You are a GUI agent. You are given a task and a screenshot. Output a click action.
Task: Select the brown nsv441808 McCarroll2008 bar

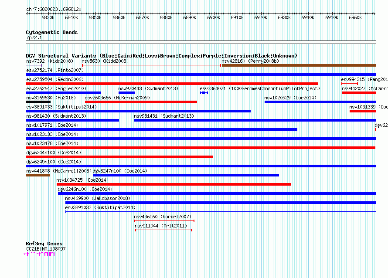38,175
